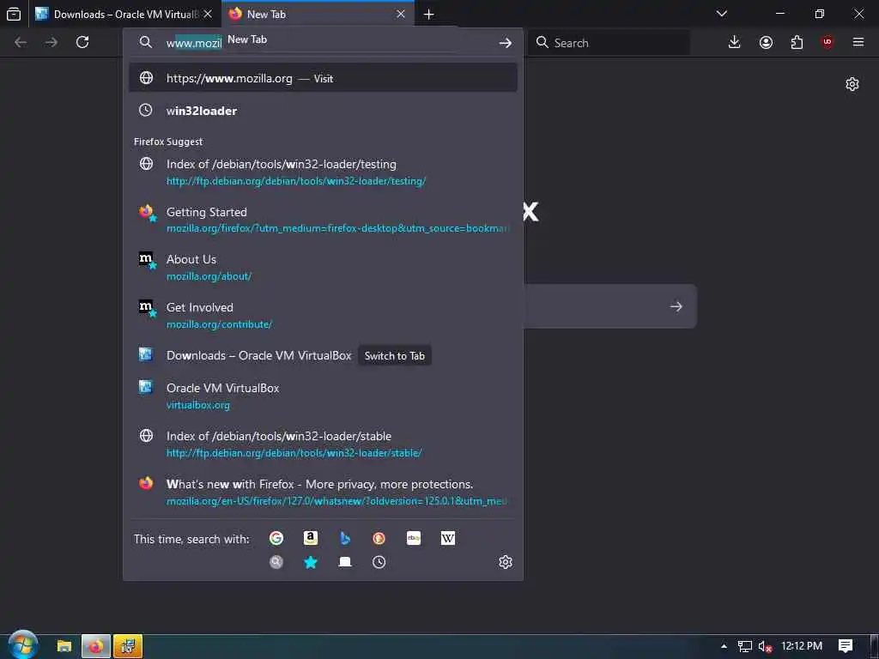Click Firefox taskbar icon
Viewport: 879px width, 659px height.
click(96, 646)
